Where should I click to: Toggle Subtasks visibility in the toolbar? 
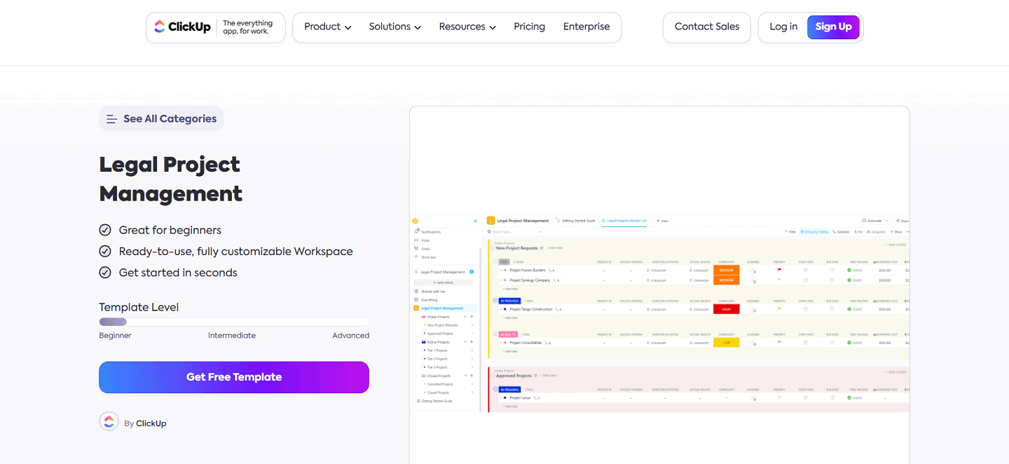point(842,232)
